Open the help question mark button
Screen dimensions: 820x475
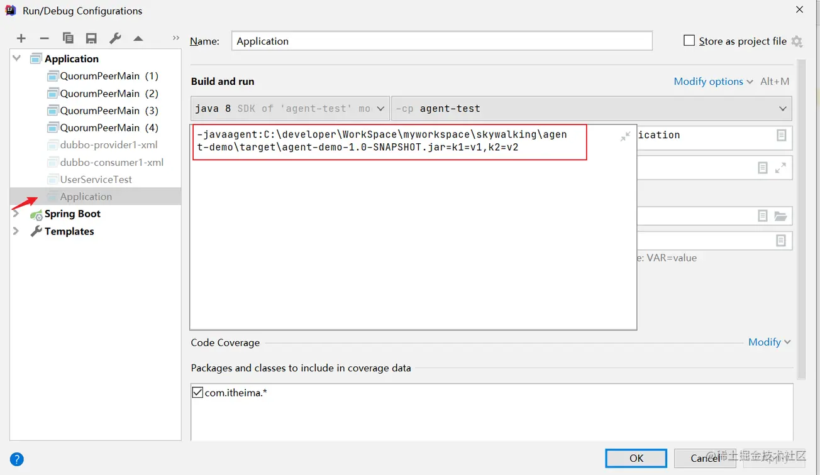(17, 459)
